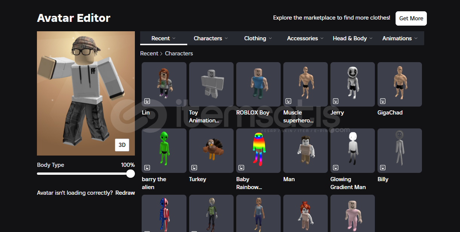The height and width of the screenshot is (232, 460).
Task: Click the 'Turkey' name label
Action: (198, 179)
